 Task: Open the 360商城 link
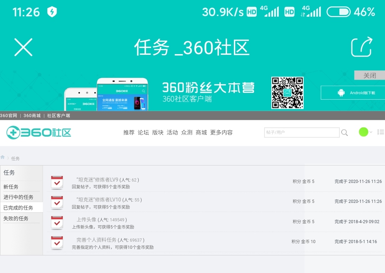click(x=32, y=115)
